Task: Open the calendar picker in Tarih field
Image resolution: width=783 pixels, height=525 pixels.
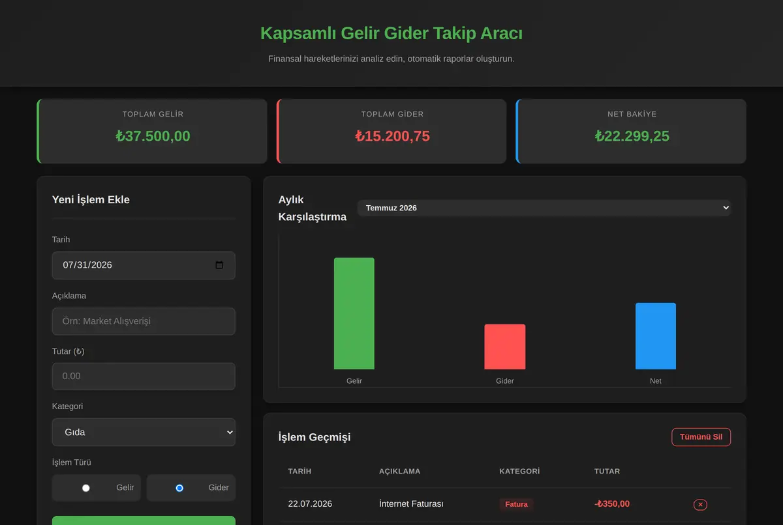Action: [219, 265]
